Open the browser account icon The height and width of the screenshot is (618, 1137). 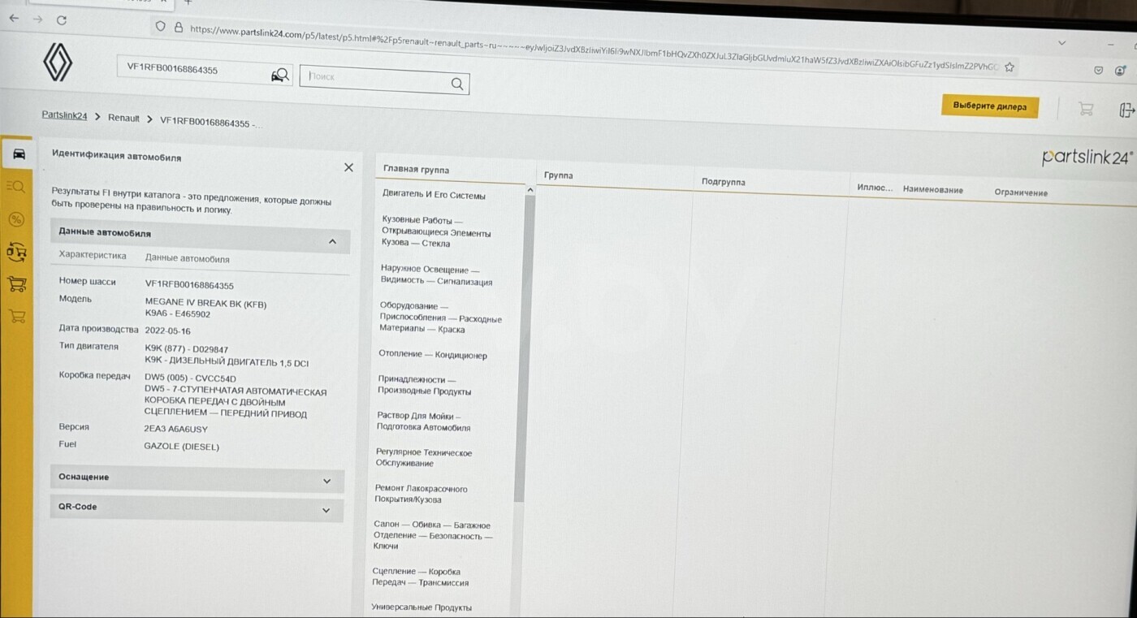(x=1121, y=71)
